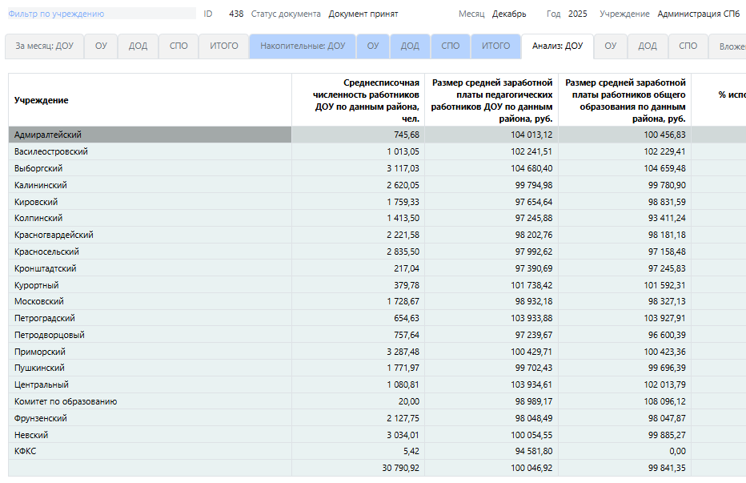This screenshot has width=746, height=483.
Task: Open the blue ИТОГО tab in Накопительные group
Action: coord(495,46)
